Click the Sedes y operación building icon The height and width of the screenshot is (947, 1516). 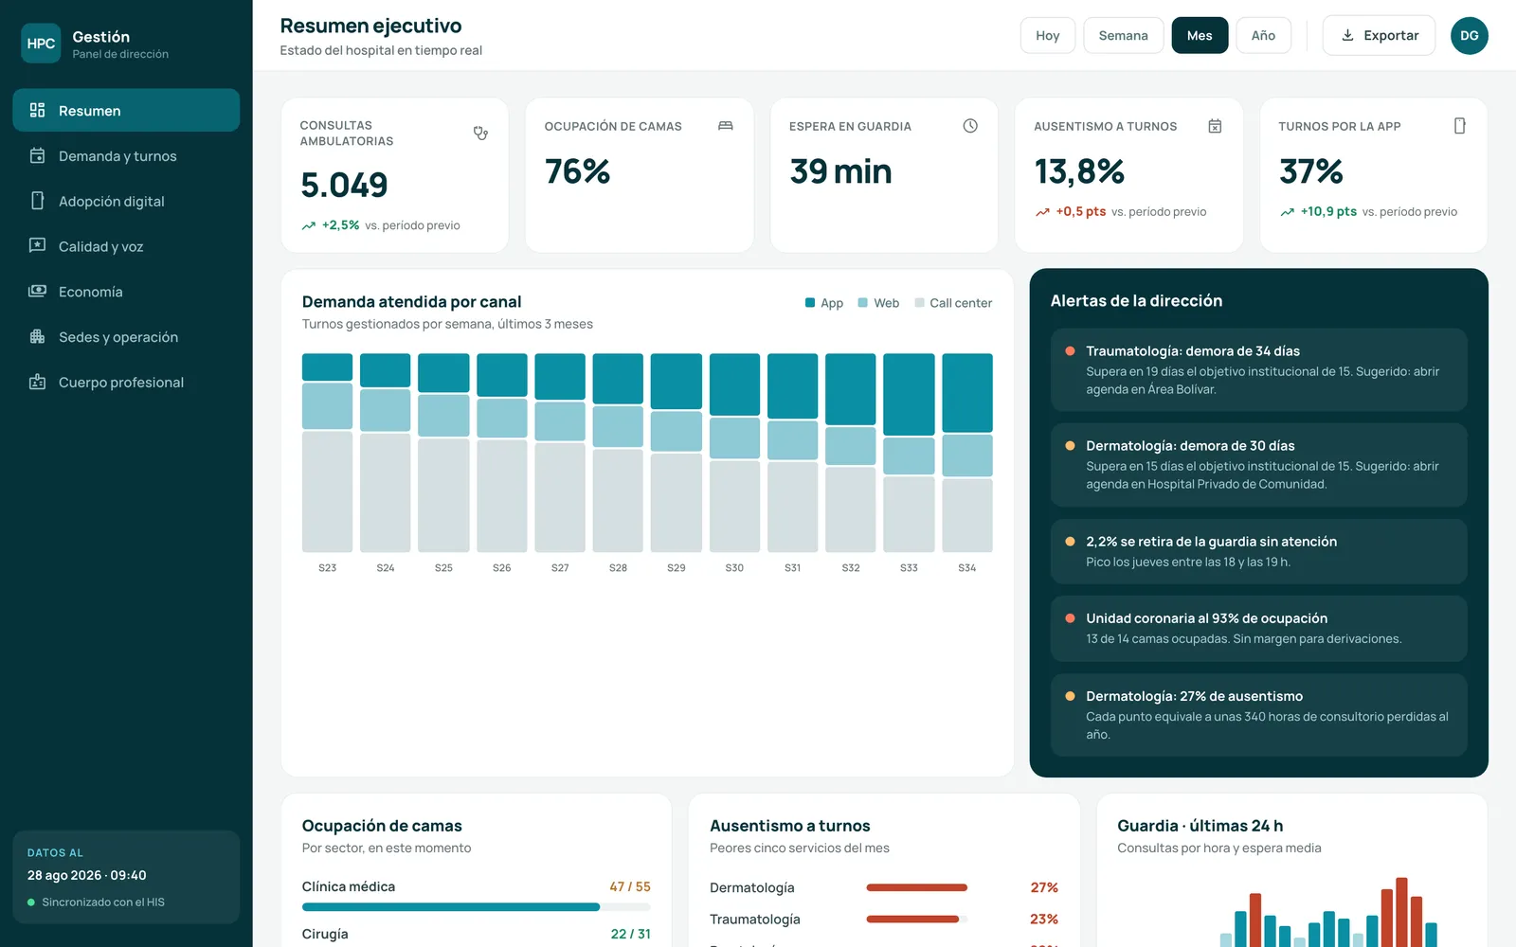pos(38,336)
